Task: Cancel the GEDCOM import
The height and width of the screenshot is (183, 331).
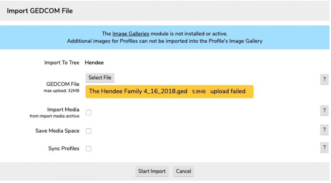Action: (183, 171)
